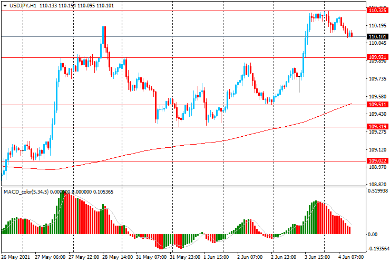Click the 31 May 23:00 time label
Screen dimensions: 390x263
[x=185, y=257]
